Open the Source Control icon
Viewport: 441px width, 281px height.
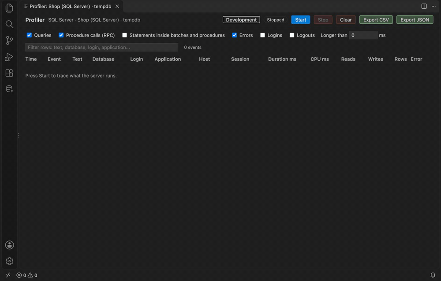click(9, 41)
